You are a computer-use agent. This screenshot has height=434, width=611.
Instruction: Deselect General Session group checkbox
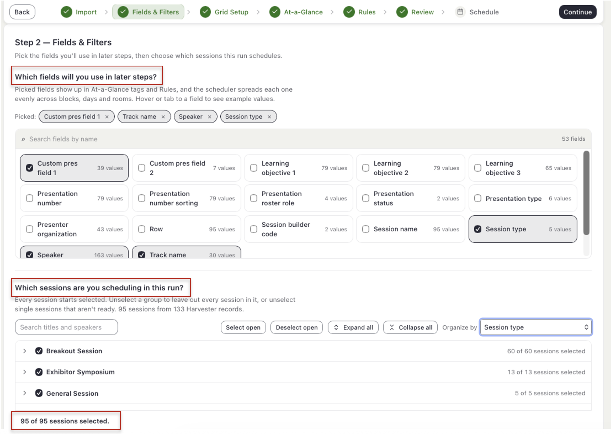(x=39, y=393)
